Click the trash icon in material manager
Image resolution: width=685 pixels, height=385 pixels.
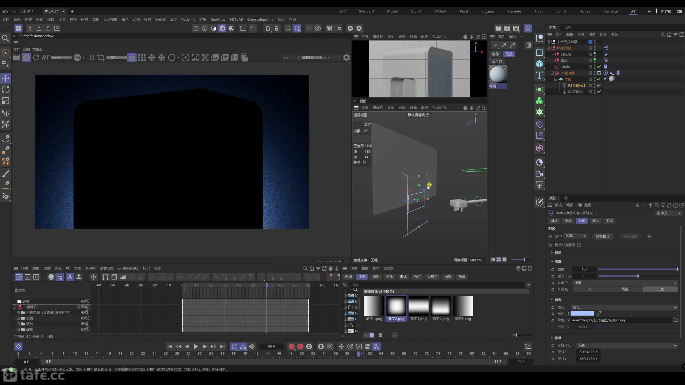pos(529,45)
